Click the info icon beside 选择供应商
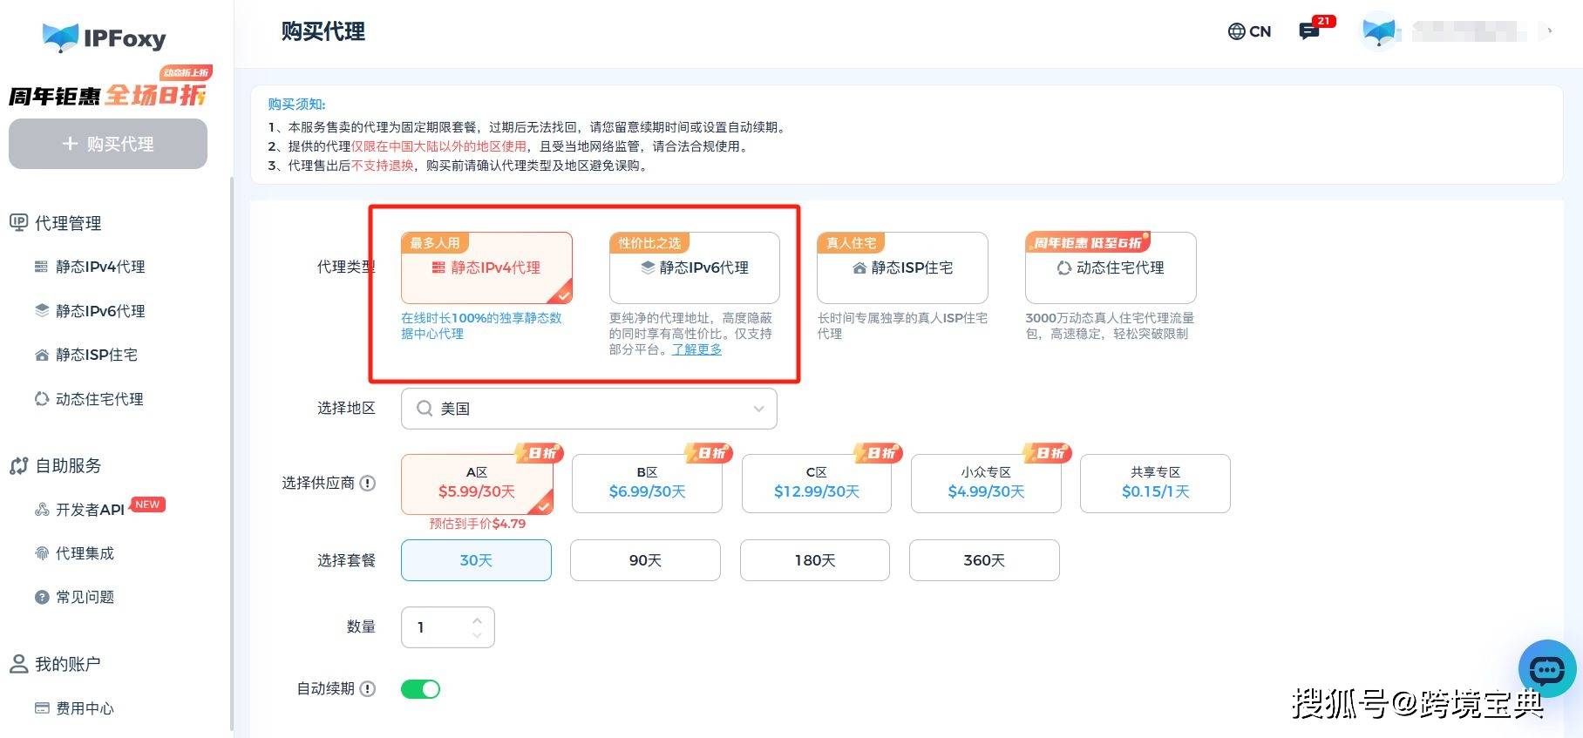The height and width of the screenshot is (738, 1583). [368, 484]
